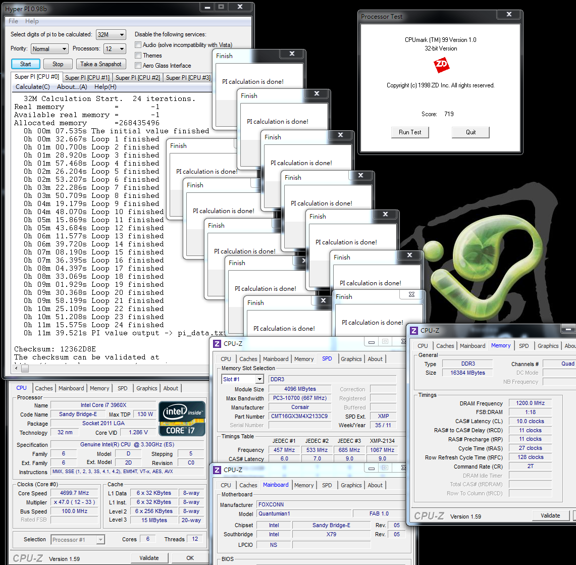Open Caches tab in CPU-Z Mainboard window
Image resolution: width=576 pixels, height=565 pixels.
[x=248, y=485]
